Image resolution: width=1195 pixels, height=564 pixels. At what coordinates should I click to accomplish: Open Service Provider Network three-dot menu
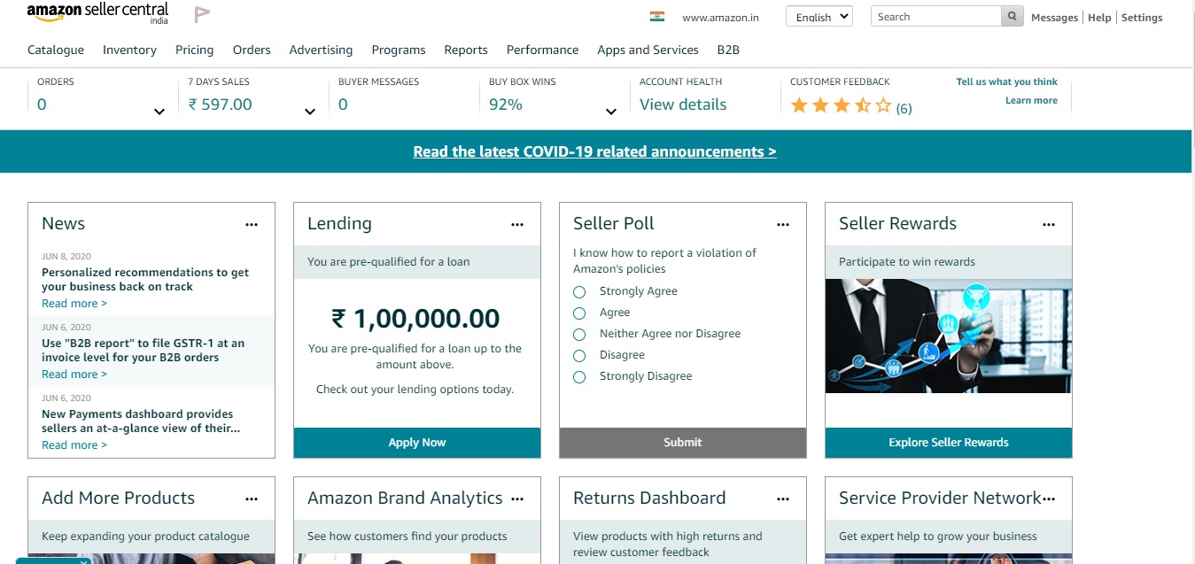[x=1049, y=499]
